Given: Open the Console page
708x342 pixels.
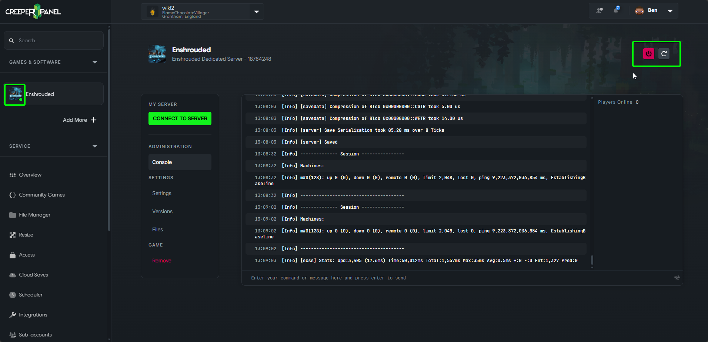Looking at the screenshot, I should coord(180,162).
